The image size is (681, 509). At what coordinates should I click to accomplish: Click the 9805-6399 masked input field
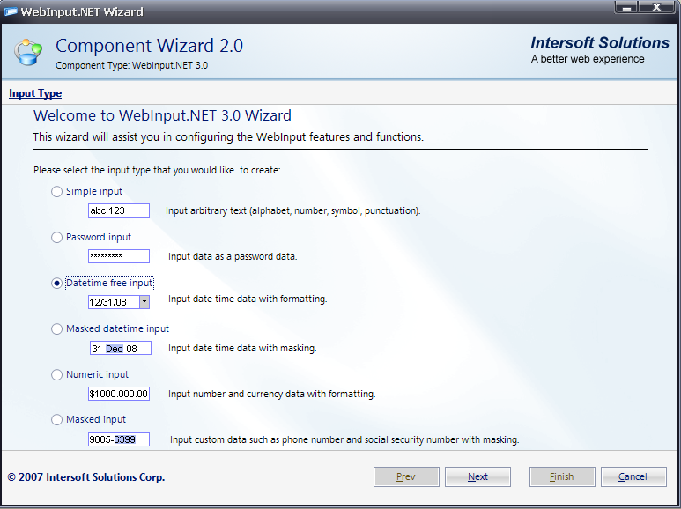point(119,439)
